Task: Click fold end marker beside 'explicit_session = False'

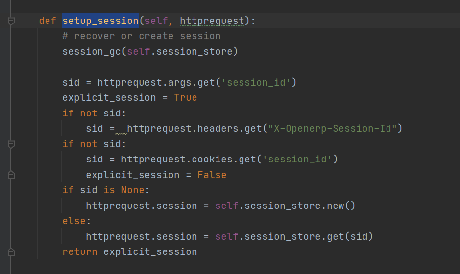Action: pos(11,175)
